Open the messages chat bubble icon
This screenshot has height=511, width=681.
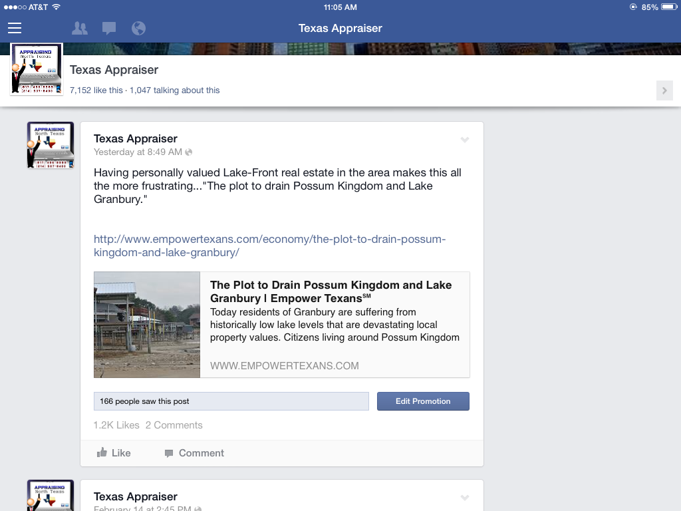click(x=109, y=28)
